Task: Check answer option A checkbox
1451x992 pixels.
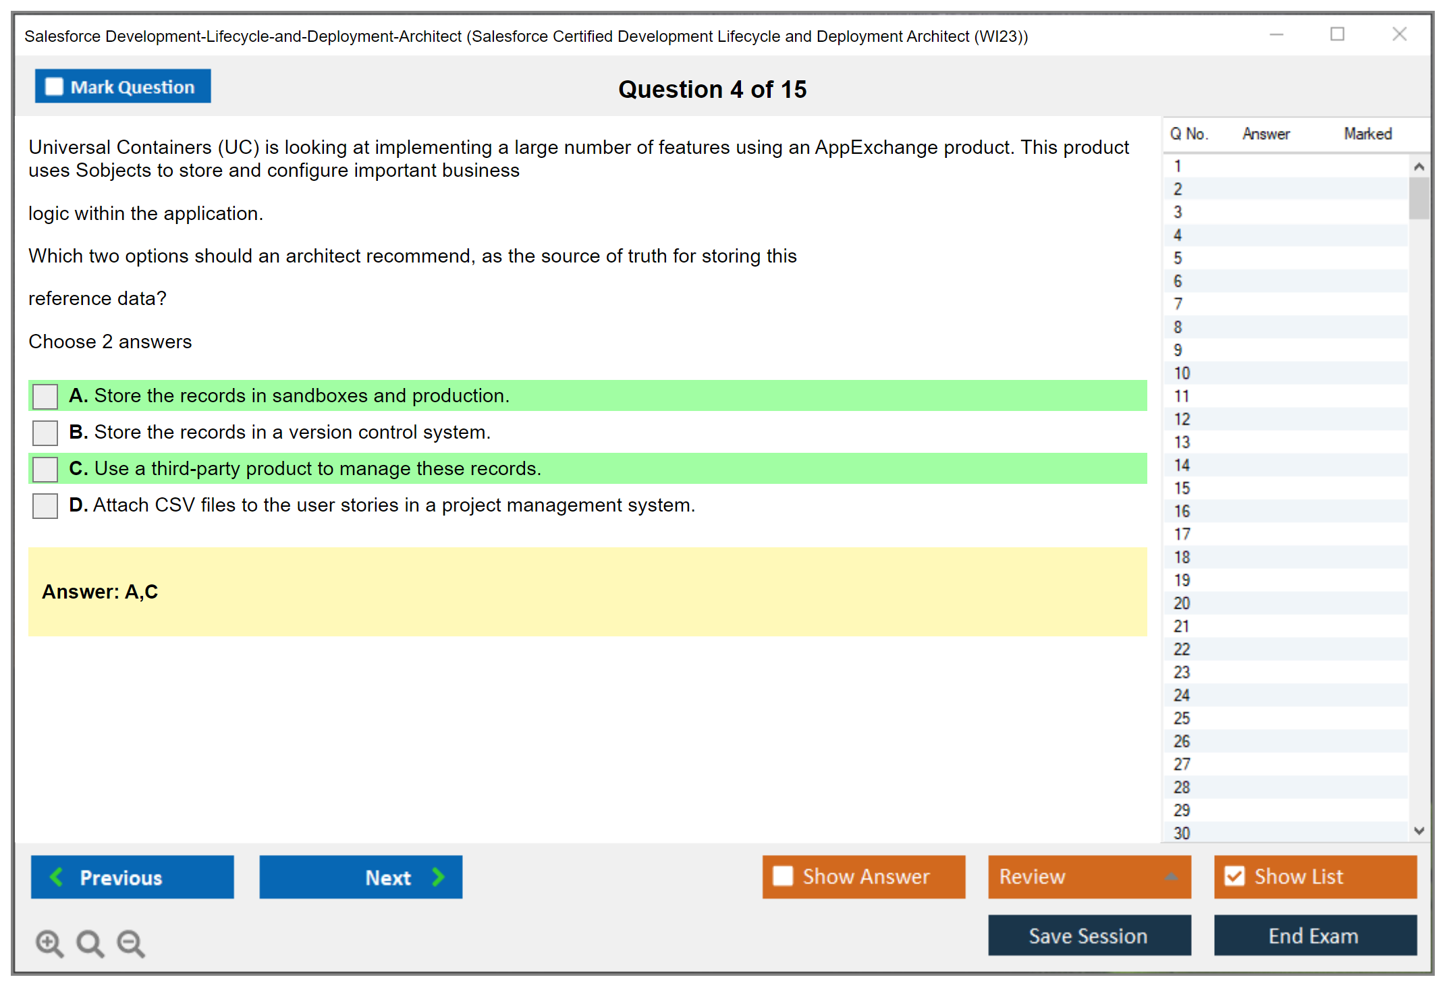Action: [45, 396]
